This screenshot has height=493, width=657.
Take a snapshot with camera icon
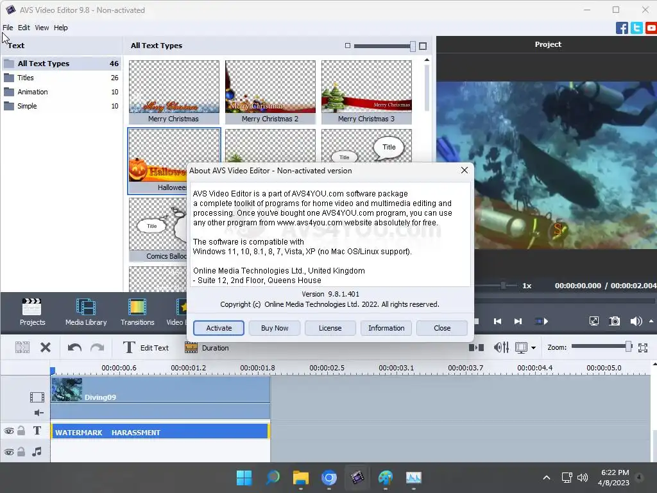pyautogui.click(x=614, y=321)
